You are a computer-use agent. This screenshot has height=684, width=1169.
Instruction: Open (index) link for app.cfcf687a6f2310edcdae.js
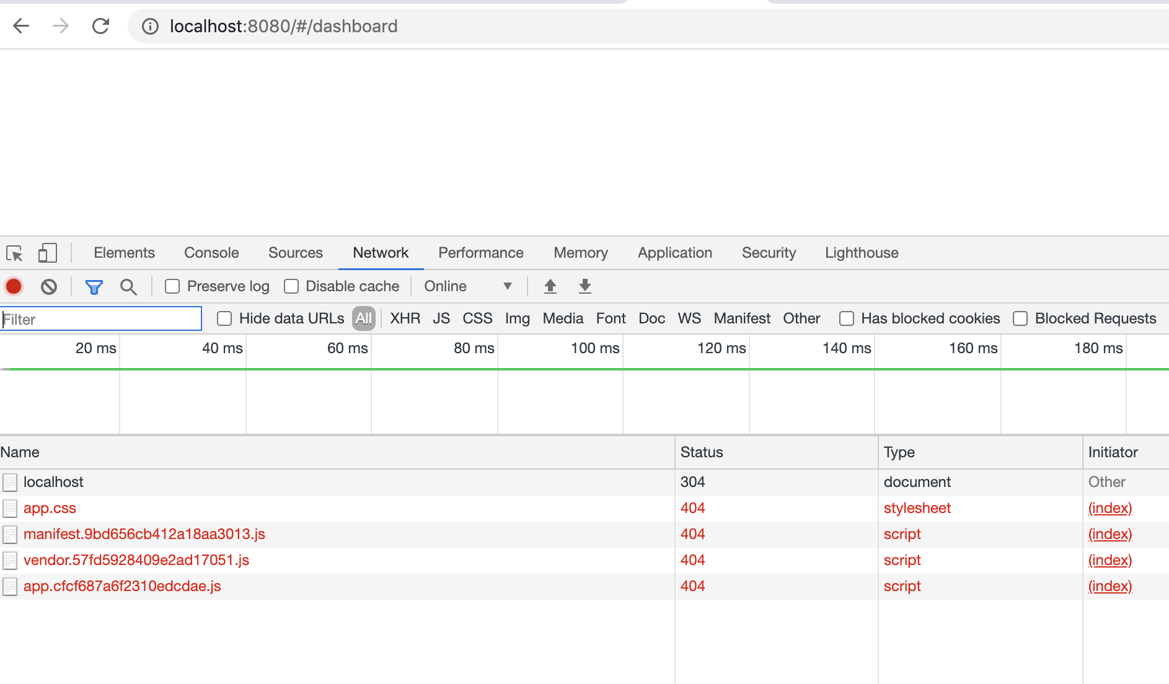(x=1110, y=586)
